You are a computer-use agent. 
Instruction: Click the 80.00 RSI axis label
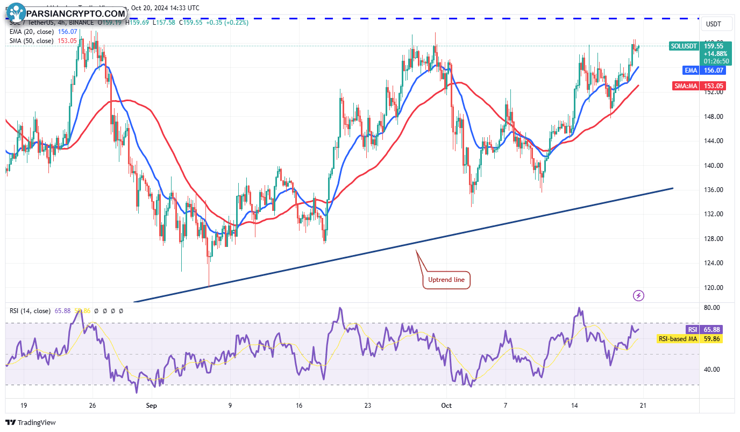(x=712, y=308)
